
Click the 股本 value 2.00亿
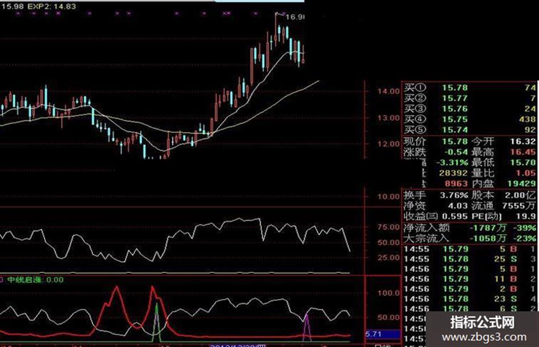[520, 195]
